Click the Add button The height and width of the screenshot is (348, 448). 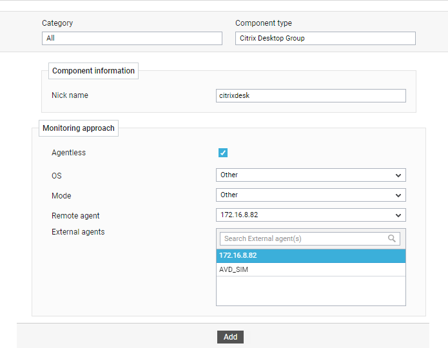tap(230, 337)
